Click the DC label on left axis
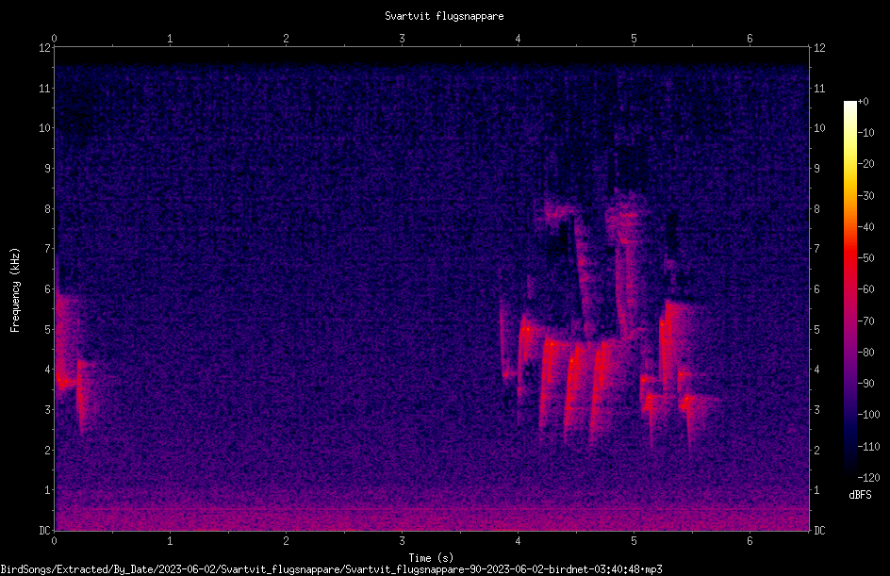 [44, 530]
